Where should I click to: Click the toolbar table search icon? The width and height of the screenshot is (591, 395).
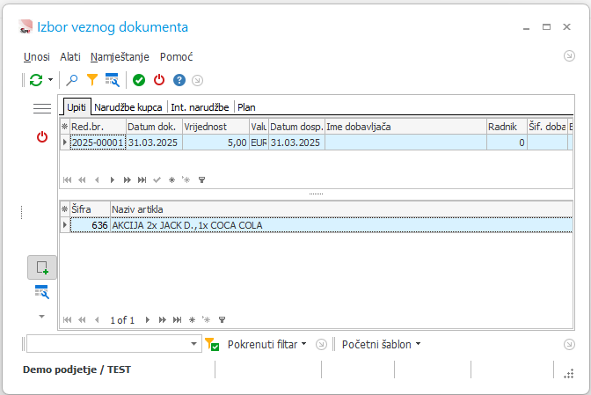click(113, 80)
